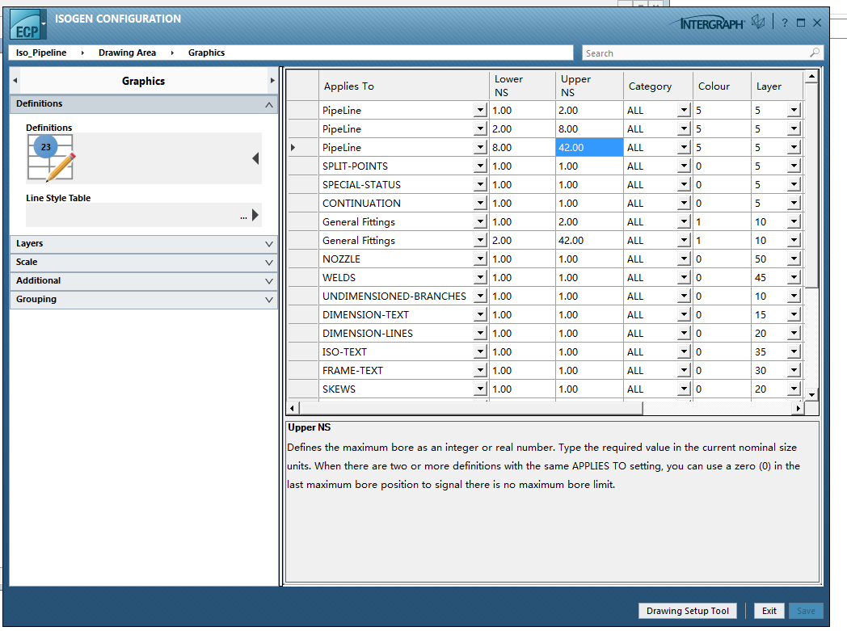Select the highlighted 42.00 Upper NS cell
Image resolution: width=847 pixels, height=631 pixels.
589,147
